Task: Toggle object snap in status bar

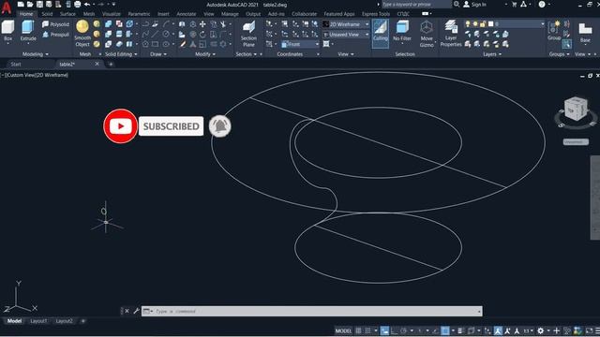Action: click(x=445, y=330)
